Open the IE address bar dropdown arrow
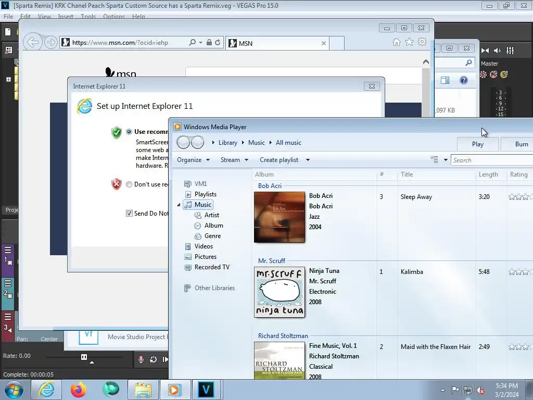533x400 pixels. 201,43
